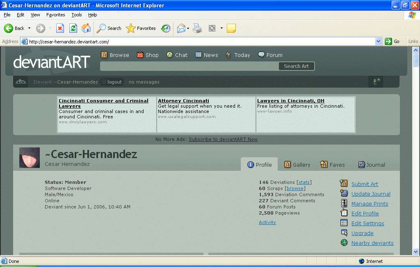Click the Edit Settings icon
This screenshot has height=267, width=420.
pos(344,223)
